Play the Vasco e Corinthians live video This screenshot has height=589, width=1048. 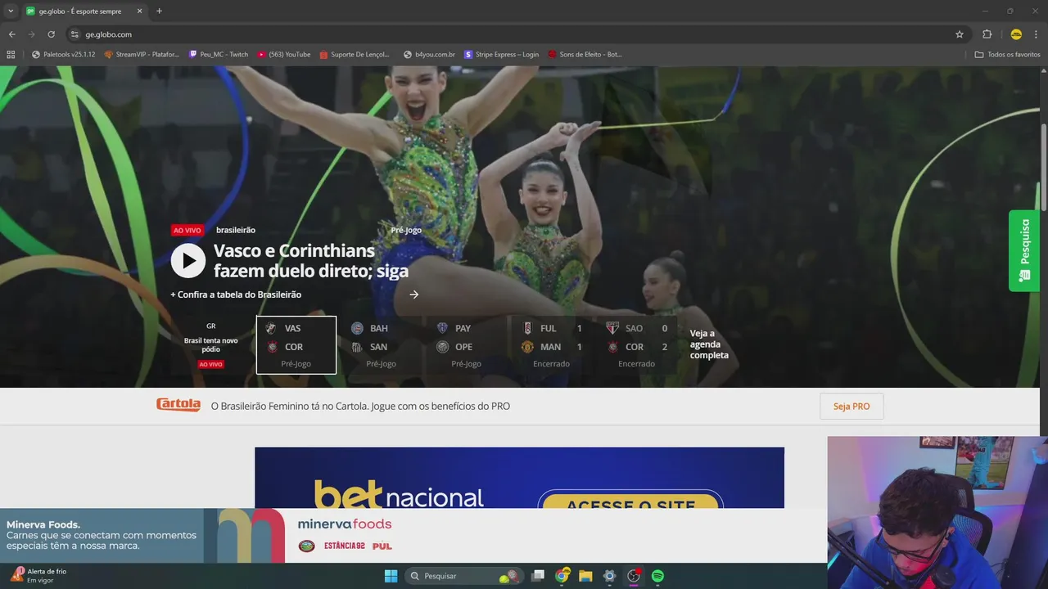pyautogui.click(x=188, y=261)
